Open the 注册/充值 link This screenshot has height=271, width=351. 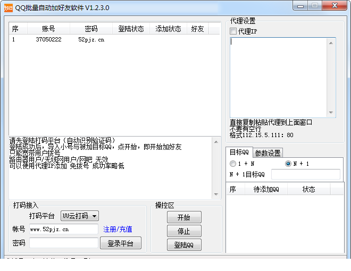coord(118,229)
